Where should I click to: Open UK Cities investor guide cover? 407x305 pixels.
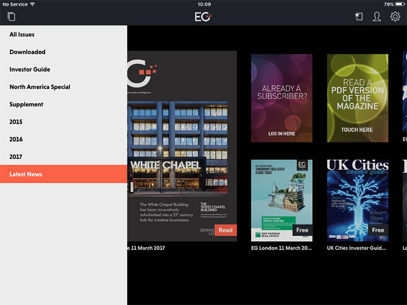357,200
